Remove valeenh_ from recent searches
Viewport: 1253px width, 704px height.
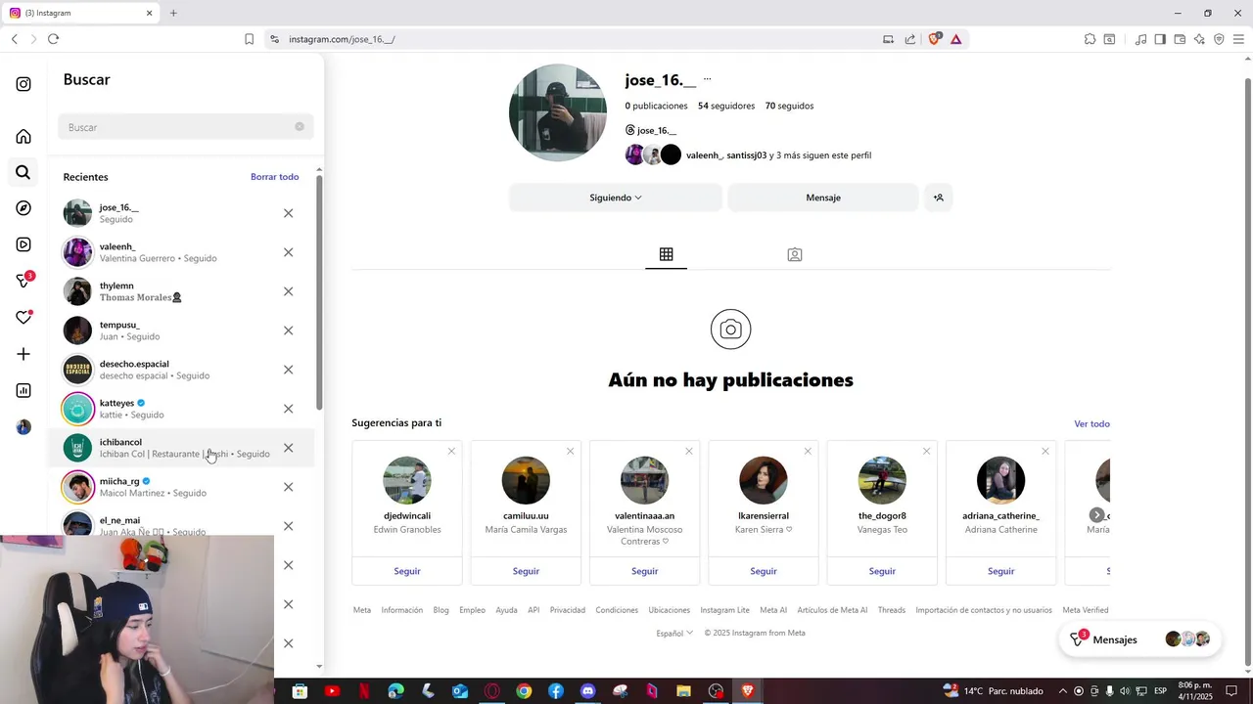[x=288, y=252]
